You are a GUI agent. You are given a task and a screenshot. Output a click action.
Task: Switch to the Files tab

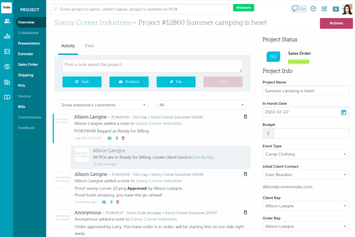tap(89, 46)
